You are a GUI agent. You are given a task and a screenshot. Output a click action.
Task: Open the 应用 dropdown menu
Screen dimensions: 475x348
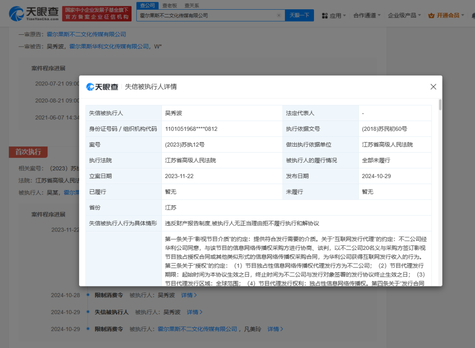pos(336,15)
